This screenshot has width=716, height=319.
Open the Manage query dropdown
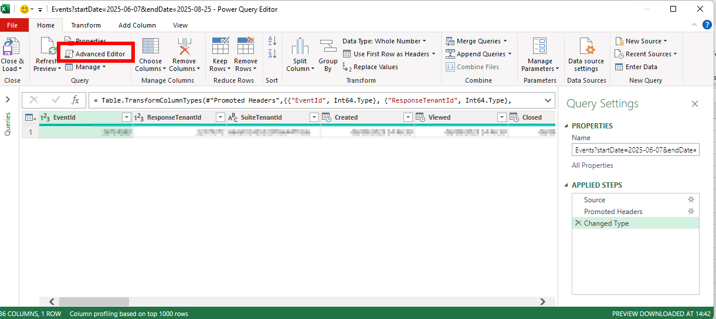[x=86, y=67]
